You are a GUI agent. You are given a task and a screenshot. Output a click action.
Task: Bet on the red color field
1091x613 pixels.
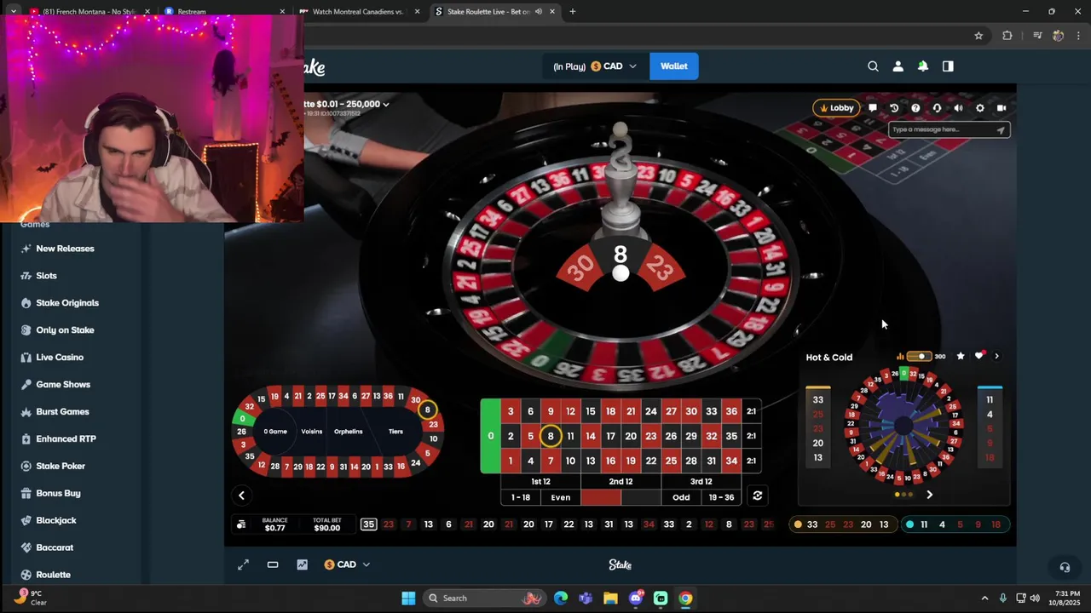pos(601,497)
